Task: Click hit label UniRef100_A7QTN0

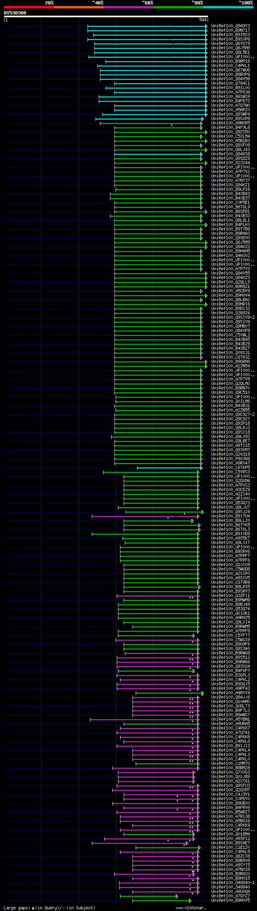Action: tap(230, 105)
